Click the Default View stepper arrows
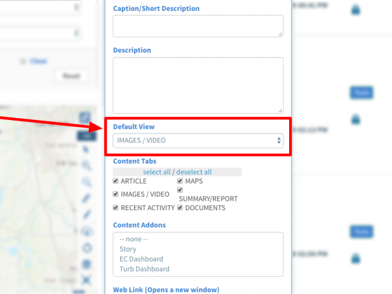The height and width of the screenshot is (294, 392). click(279, 140)
